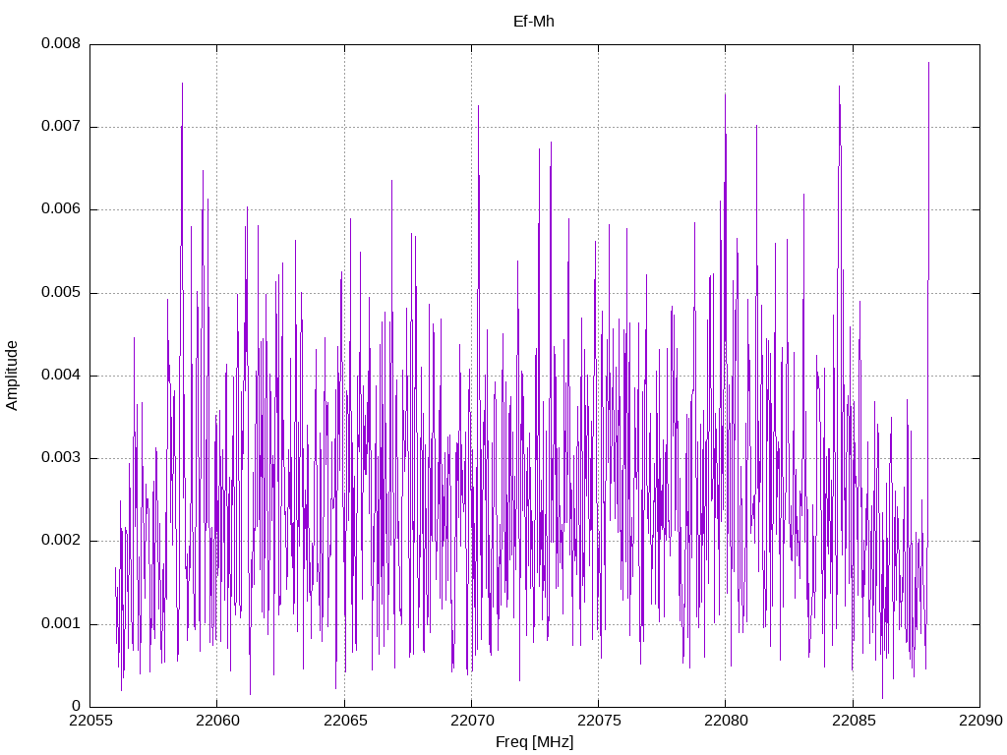Click the y-axis tick label 0.003

pyautogui.click(x=61, y=458)
